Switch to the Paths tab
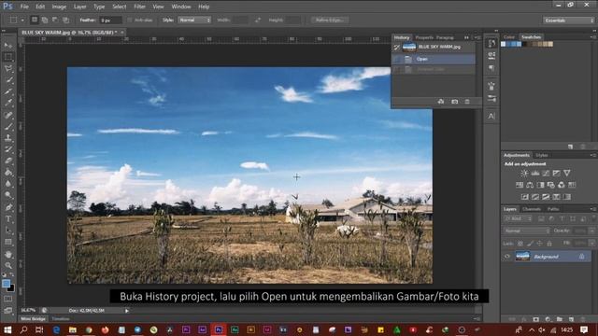 [553, 209]
